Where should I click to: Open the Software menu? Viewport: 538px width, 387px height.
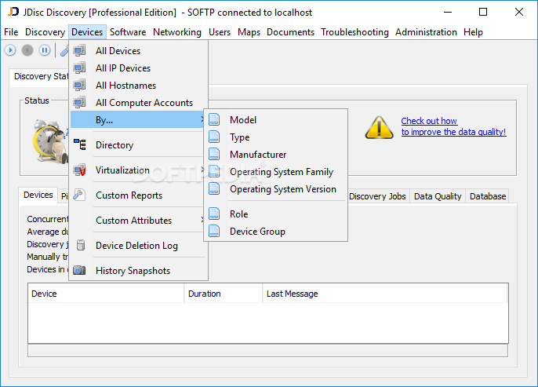(x=128, y=32)
